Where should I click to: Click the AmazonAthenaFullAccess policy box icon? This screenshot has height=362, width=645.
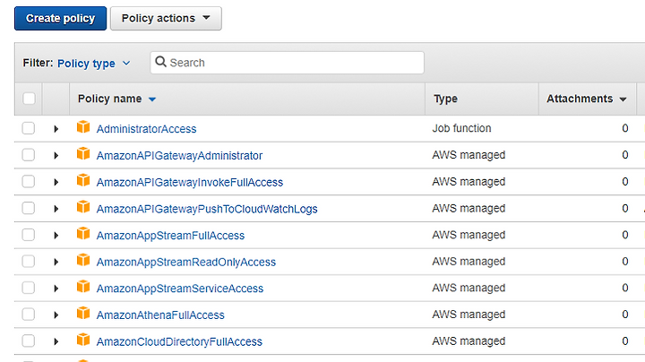pos(83,313)
